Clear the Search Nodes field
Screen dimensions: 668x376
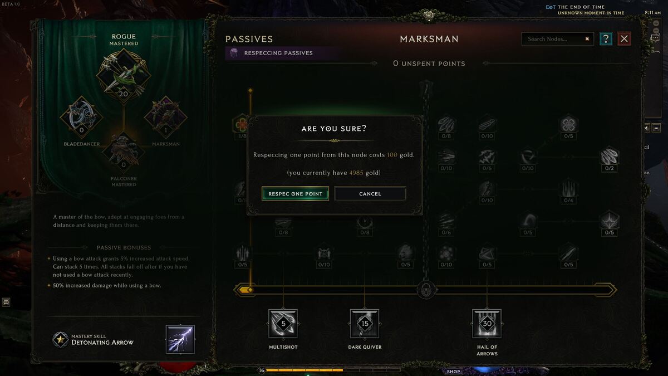587,39
